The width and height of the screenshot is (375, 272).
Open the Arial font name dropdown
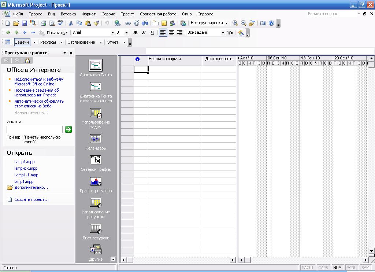pos(112,33)
